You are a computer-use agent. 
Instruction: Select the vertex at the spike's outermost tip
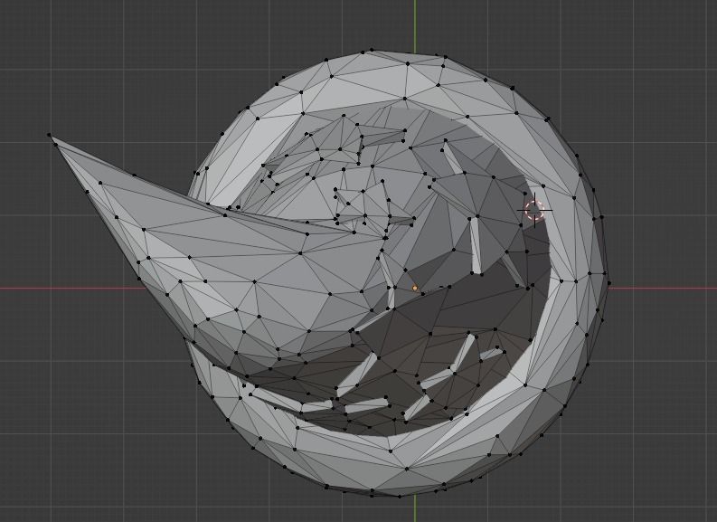pyautogui.click(x=49, y=135)
